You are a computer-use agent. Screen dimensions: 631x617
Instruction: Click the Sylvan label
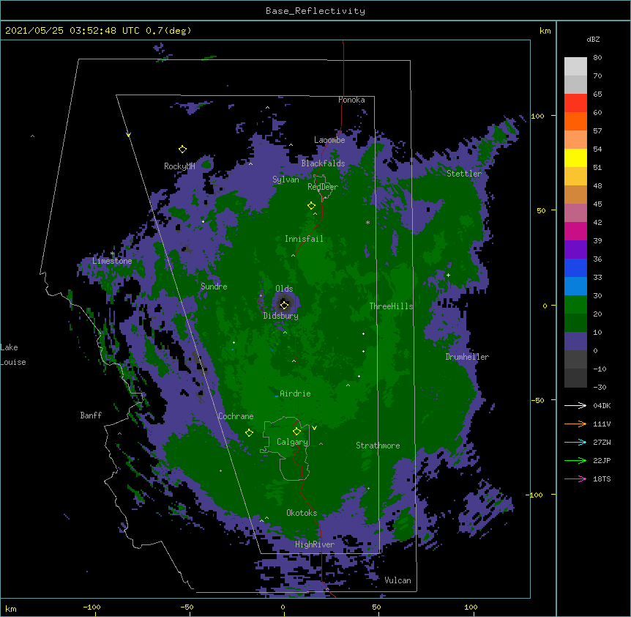[x=285, y=180]
